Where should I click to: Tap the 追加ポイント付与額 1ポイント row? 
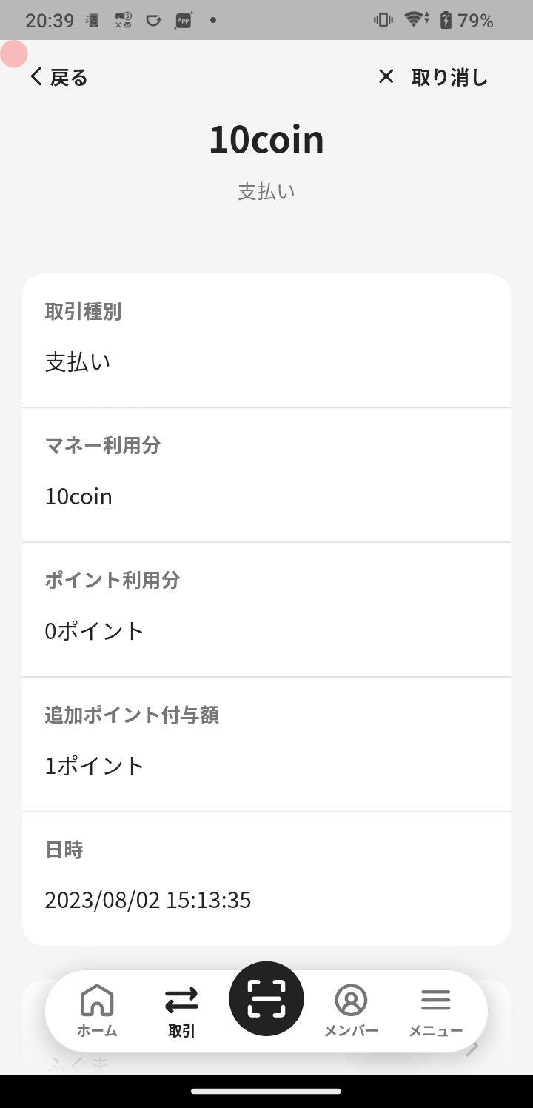point(266,744)
